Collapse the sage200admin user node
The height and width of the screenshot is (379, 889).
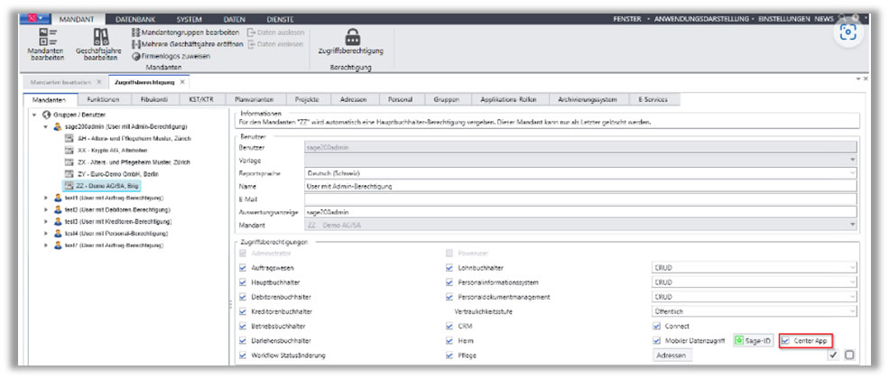[45, 127]
